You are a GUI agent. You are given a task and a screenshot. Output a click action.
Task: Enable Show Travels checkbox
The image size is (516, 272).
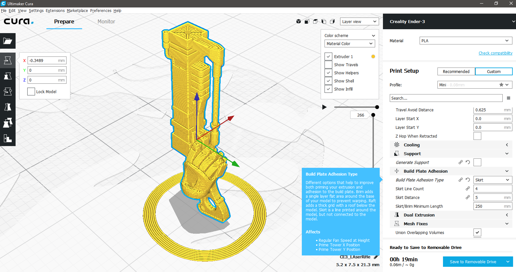(x=328, y=65)
